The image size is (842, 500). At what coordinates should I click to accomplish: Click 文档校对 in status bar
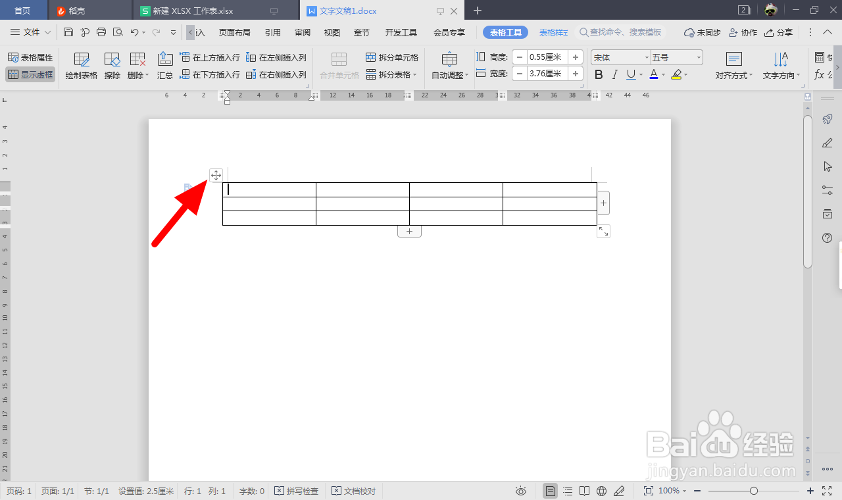coord(354,491)
